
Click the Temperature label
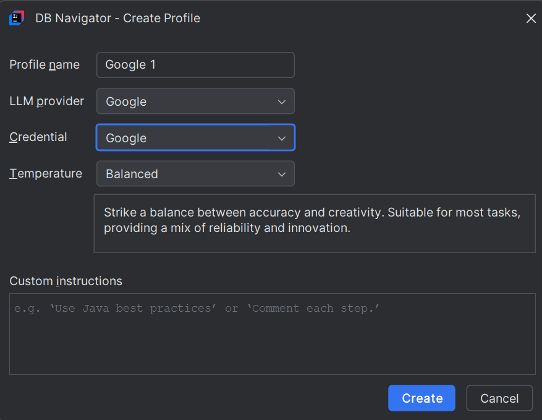(46, 173)
